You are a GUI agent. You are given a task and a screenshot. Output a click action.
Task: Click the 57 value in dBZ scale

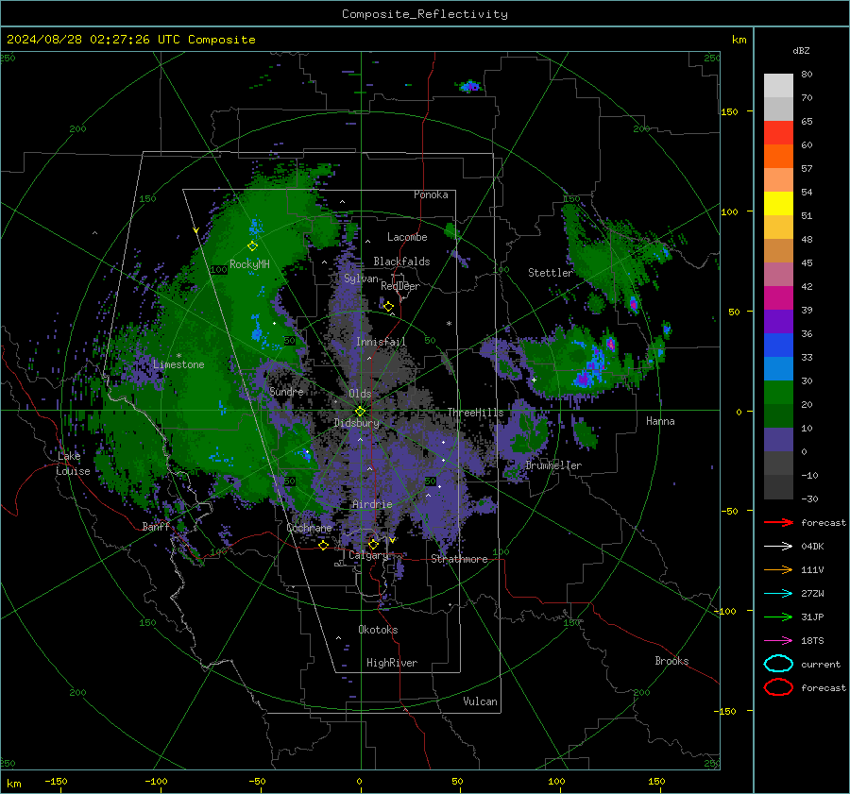click(807, 169)
